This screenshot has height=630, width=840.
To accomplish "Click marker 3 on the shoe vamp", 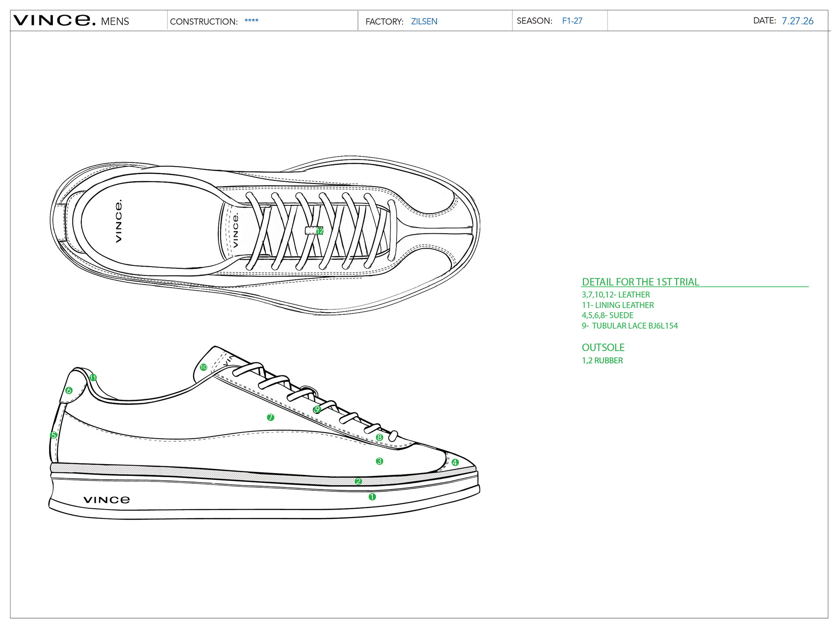I will coord(379,461).
